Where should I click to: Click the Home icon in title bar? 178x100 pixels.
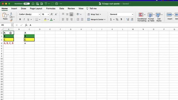click(x=33, y=4)
